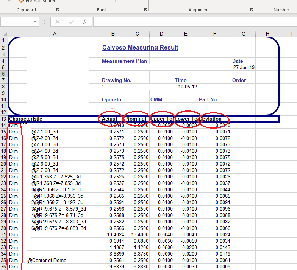
Task: Select column B header
Action: click(113, 34)
